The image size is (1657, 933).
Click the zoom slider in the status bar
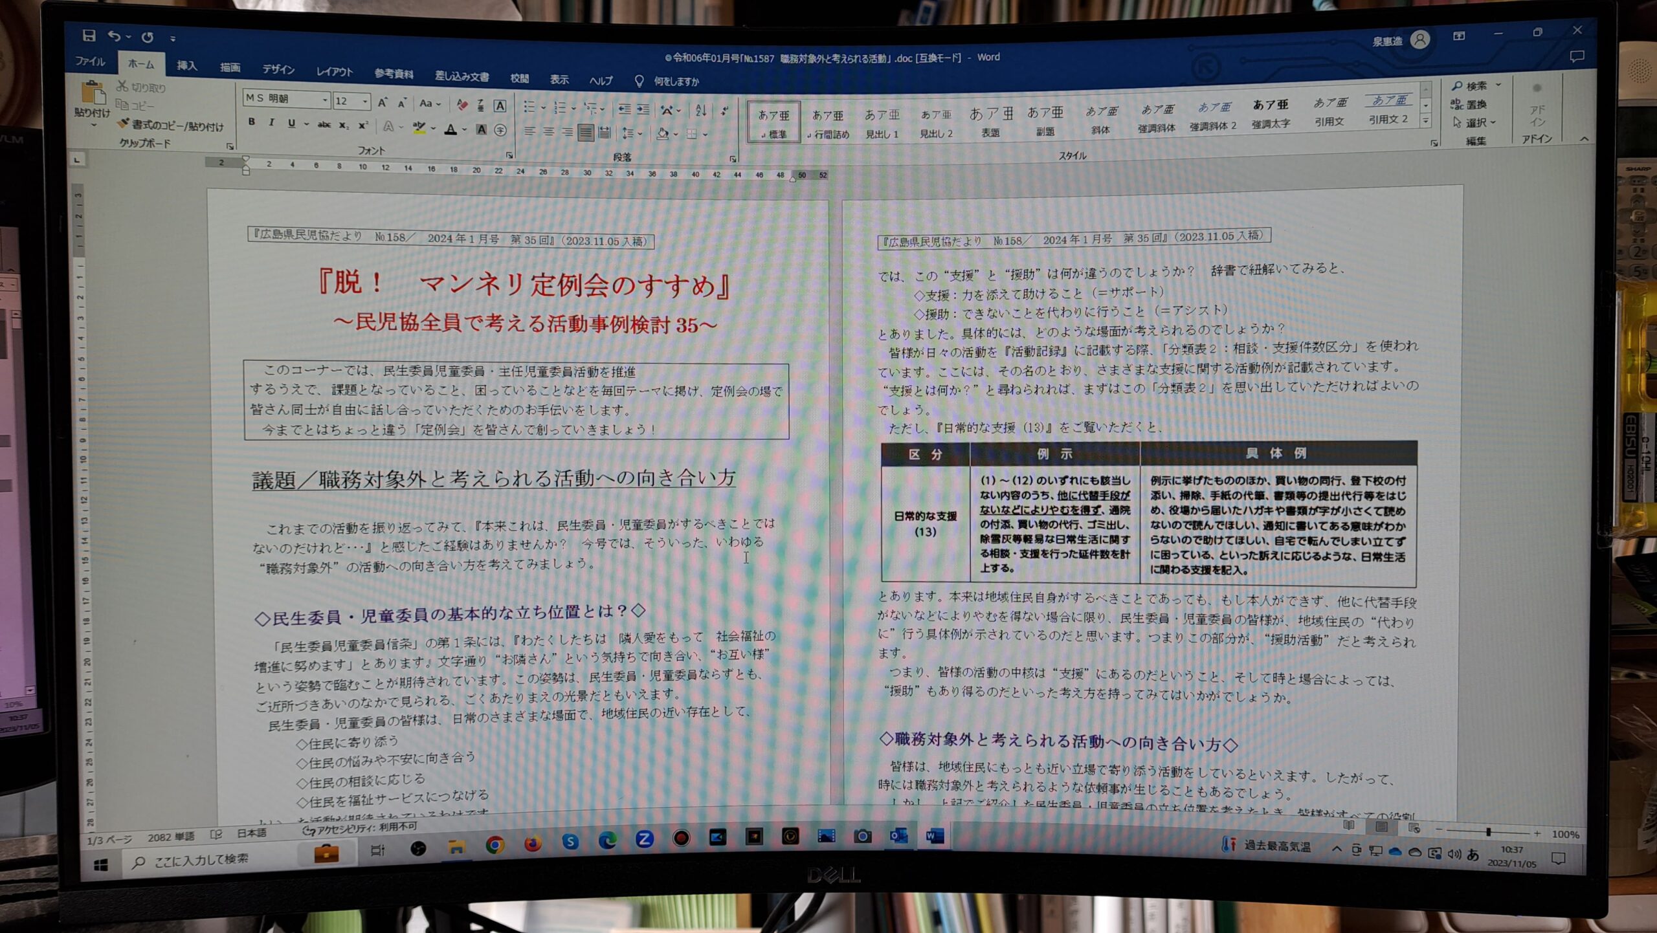click(x=1489, y=831)
